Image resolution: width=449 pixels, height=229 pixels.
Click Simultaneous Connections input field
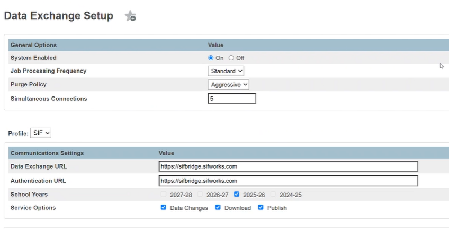(232, 98)
